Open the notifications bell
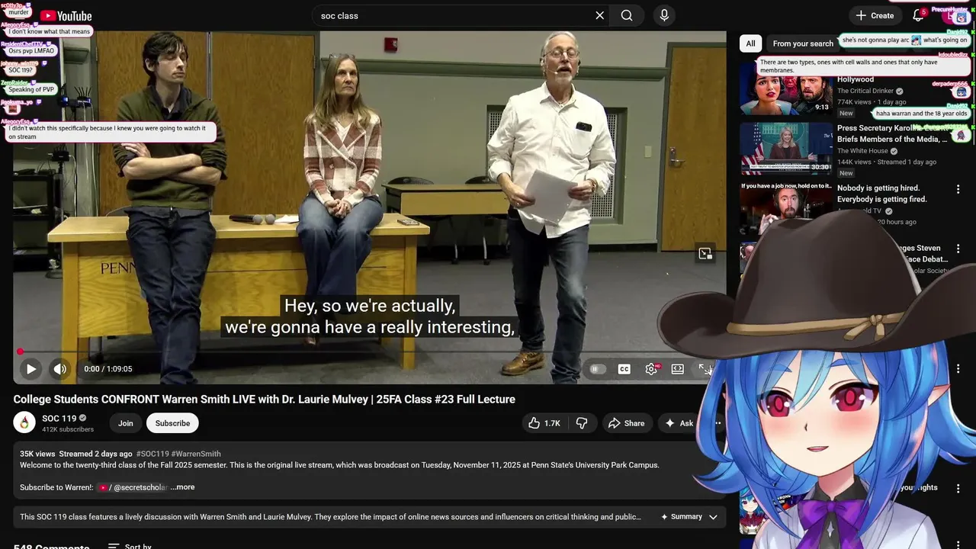976x549 pixels. click(x=919, y=15)
